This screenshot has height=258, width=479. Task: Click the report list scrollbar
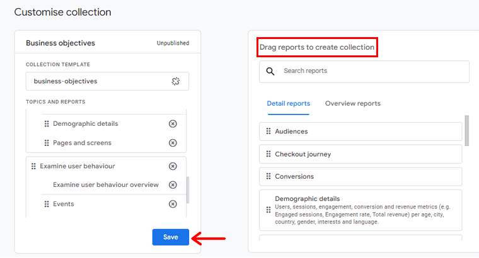pos(466,130)
